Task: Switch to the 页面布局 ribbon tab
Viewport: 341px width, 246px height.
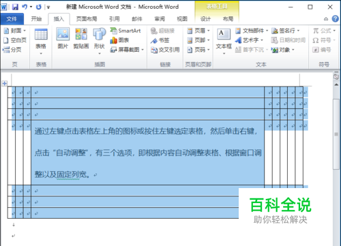Action: [x=87, y=19]
